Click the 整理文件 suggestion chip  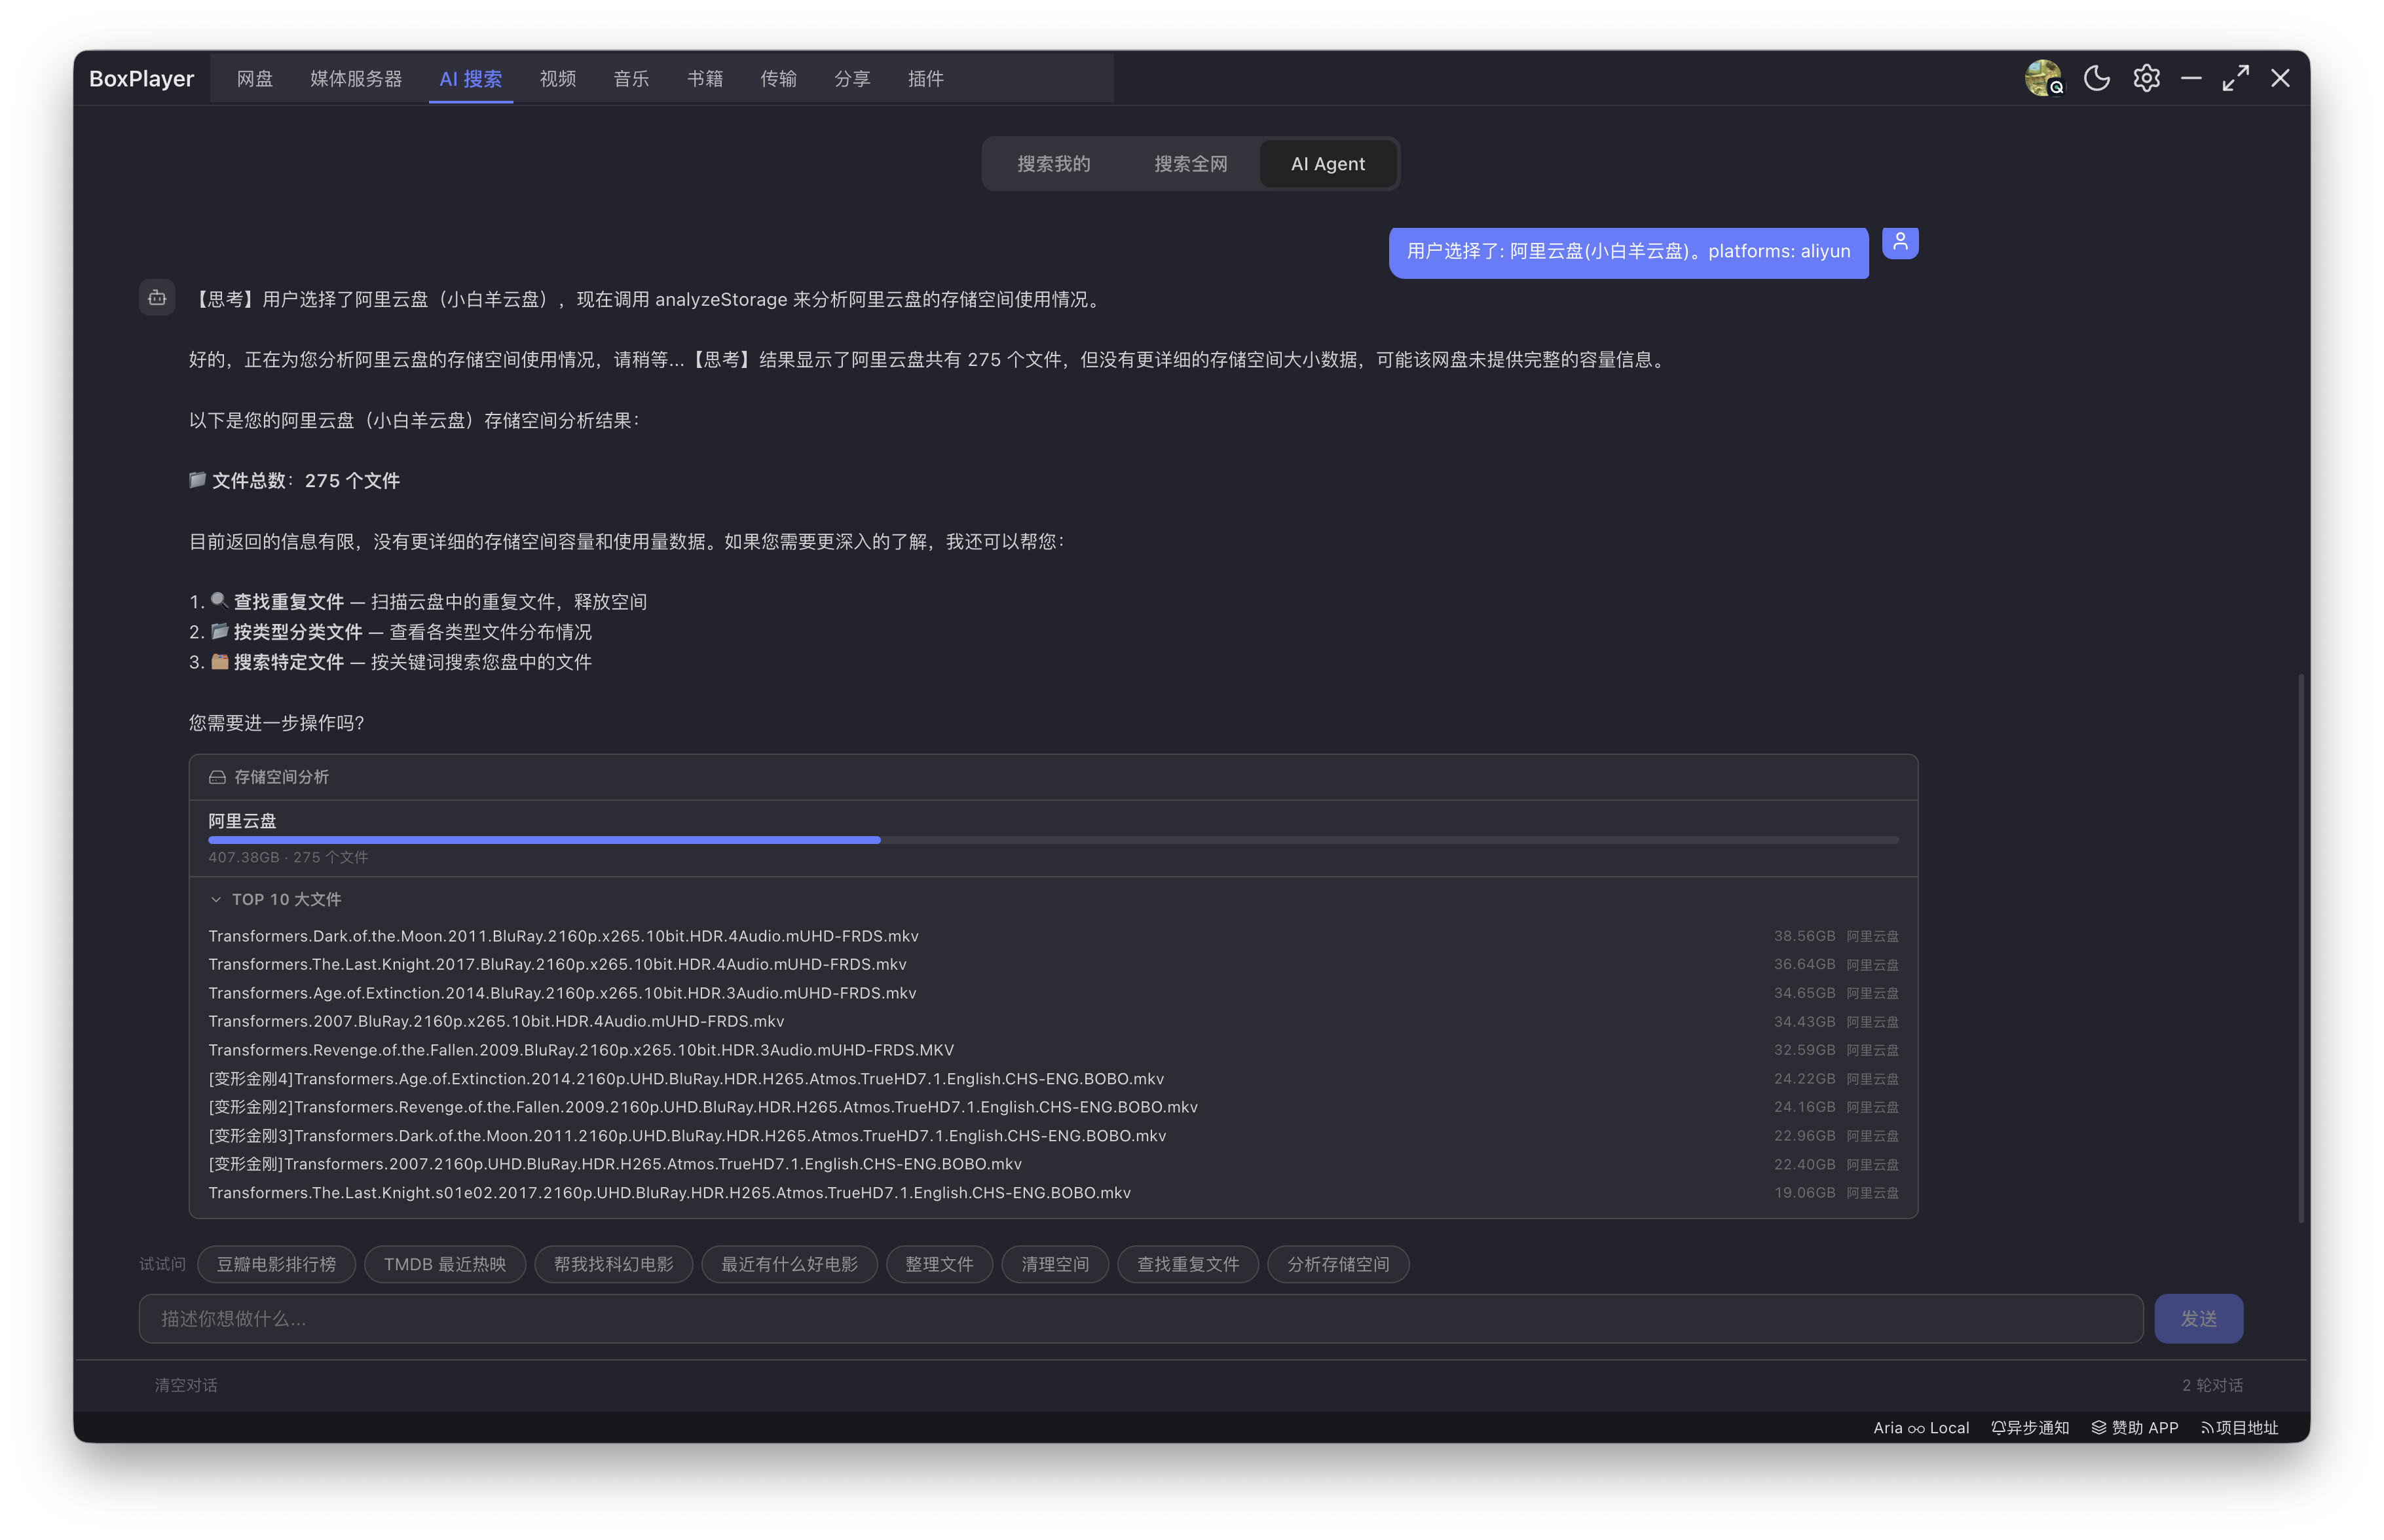(939, 1264)
